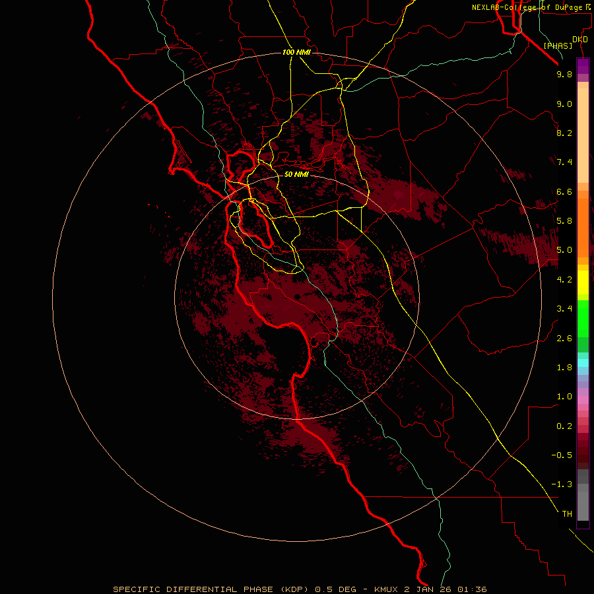Click the 9.0 legend value
This screenshot has width=594, height=594.
[x=564, y=104]
